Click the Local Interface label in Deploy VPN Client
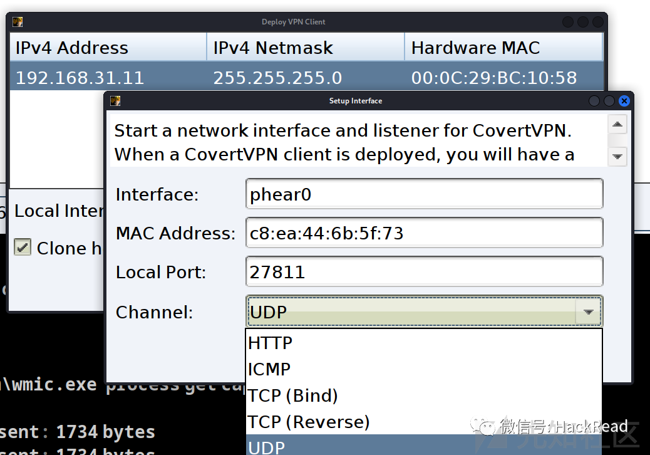 (58, 211)
